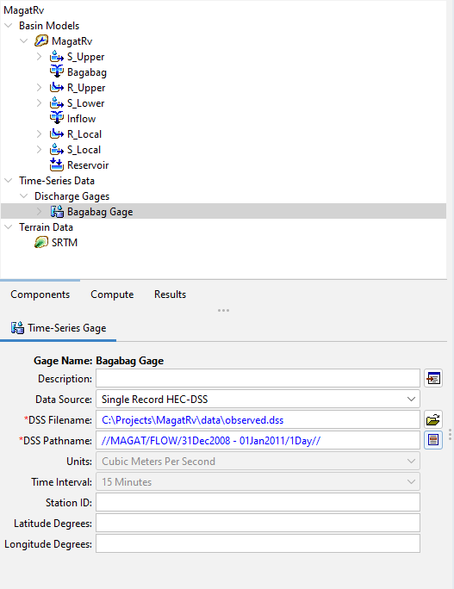
Task: Expand the S_Lower subbasin node
Action: [39, 103]
